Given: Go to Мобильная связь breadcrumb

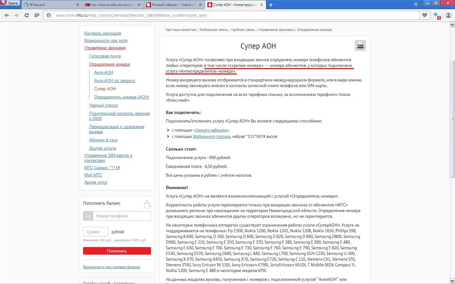Looking at the screenshot, I should click(214, 30).
